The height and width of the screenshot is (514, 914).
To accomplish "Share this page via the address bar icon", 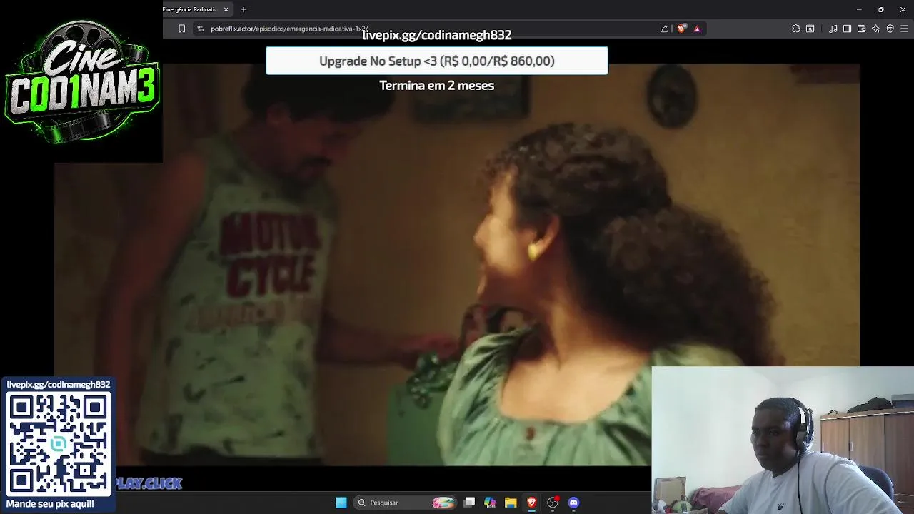I will tap(664, 29).
